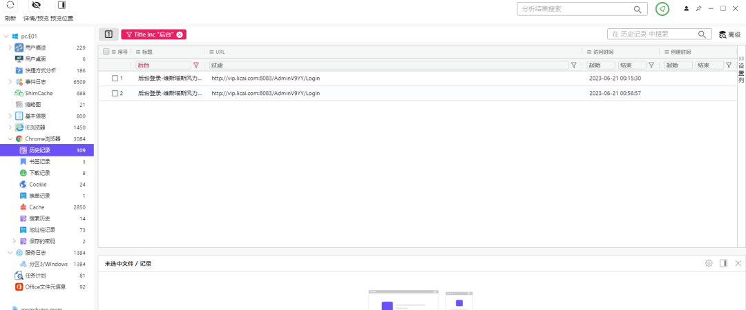
Task: Select 分区3/Windows under 服务日志
Action: [x=47, y=264]
